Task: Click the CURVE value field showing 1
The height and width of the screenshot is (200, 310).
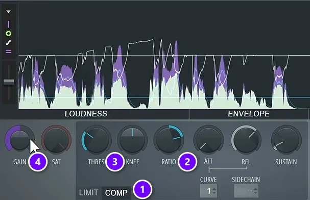Action: click(208, 191)
